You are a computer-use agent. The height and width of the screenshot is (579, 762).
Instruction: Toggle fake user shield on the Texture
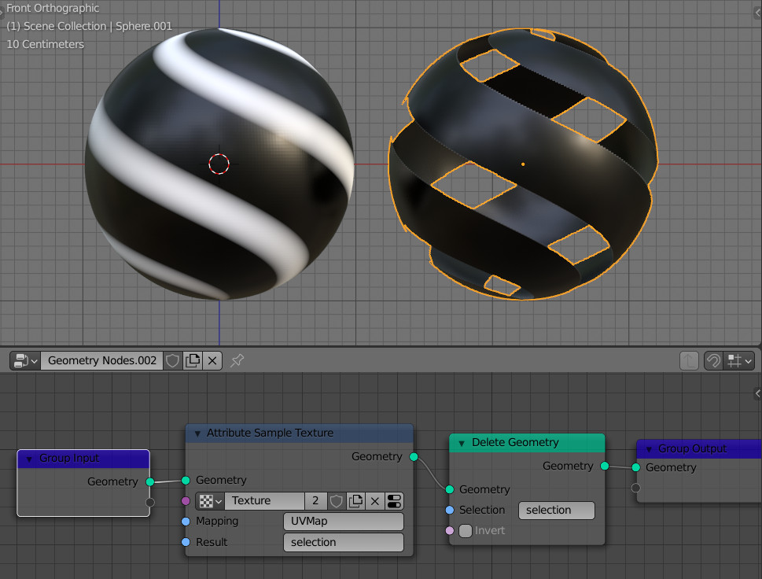[x=337, y=501]
